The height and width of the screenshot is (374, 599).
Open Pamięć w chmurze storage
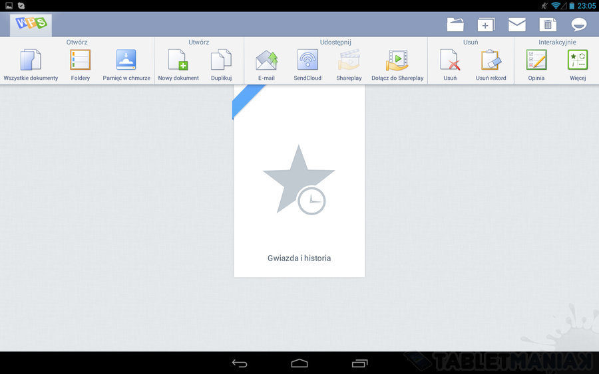point(126,61)
